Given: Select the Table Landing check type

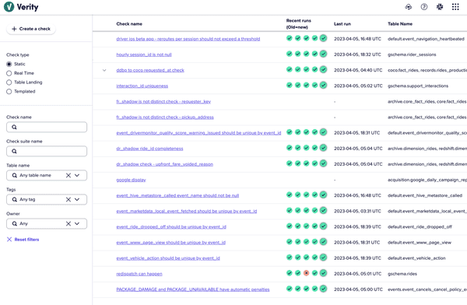Looking at the screenshot, I should (x=9, y=82).
